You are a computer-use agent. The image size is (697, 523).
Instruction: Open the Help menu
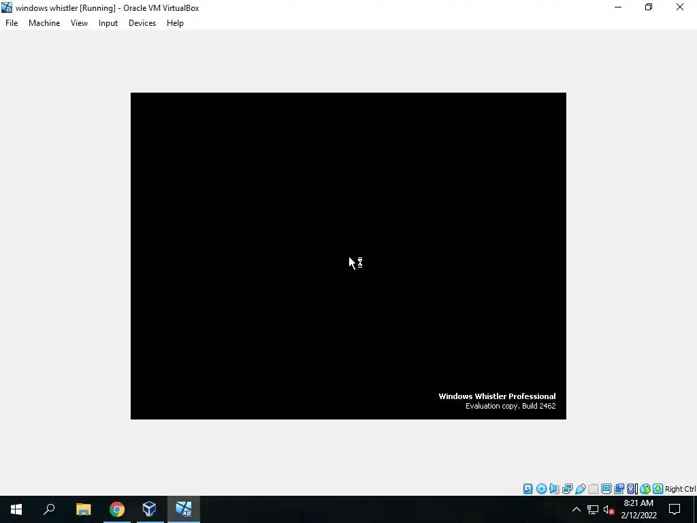pyautogui.click(x=175, y=23)
